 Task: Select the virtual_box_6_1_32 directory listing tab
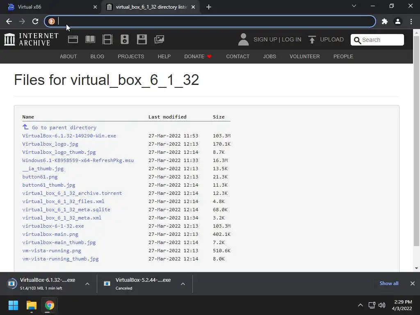point(151,7)
